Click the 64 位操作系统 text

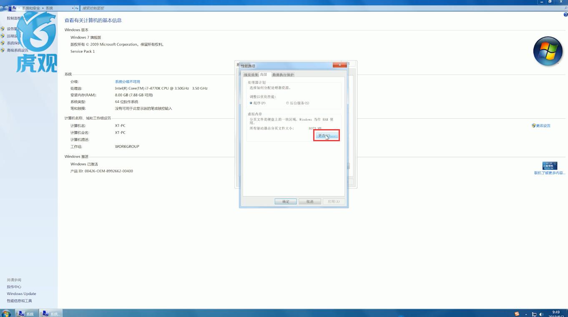click(x=127, y=102)
